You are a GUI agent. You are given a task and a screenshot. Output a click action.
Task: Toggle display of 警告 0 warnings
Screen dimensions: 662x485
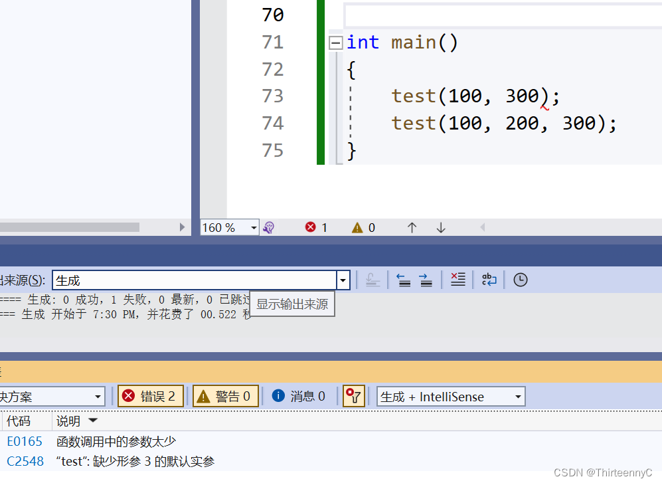pyautogui.click(x=226, y=396)
